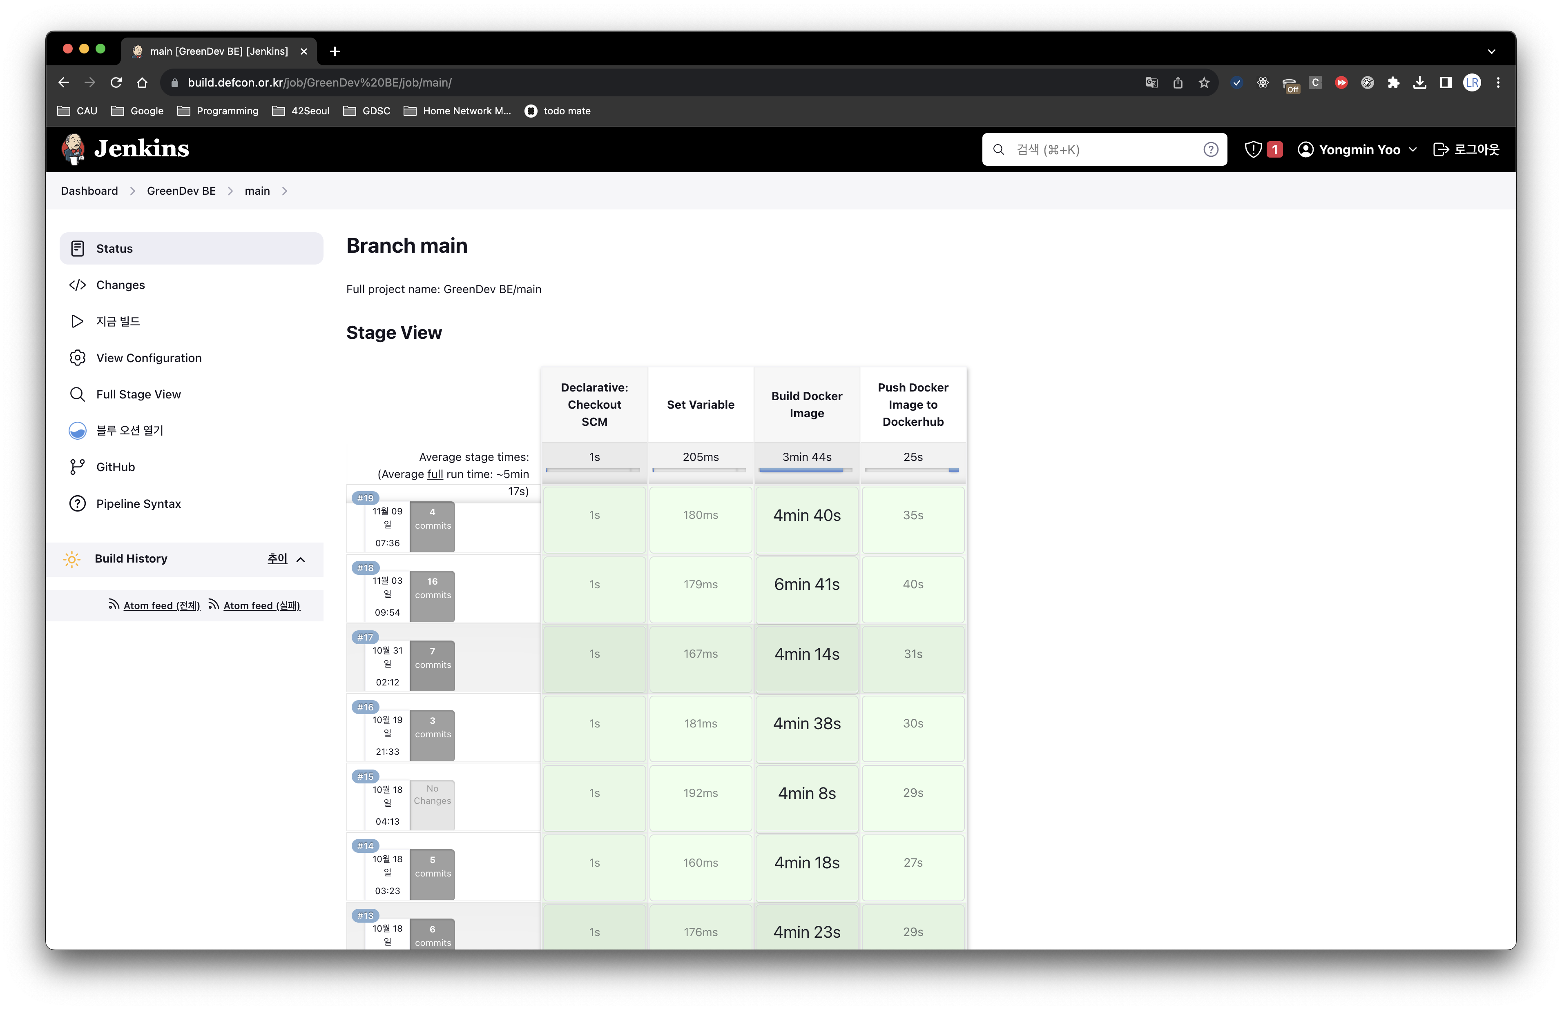Click the No Changes box of build #15
This screenshot has height=1010, width=1562.
pyautogui.click(x=432, y=805)
